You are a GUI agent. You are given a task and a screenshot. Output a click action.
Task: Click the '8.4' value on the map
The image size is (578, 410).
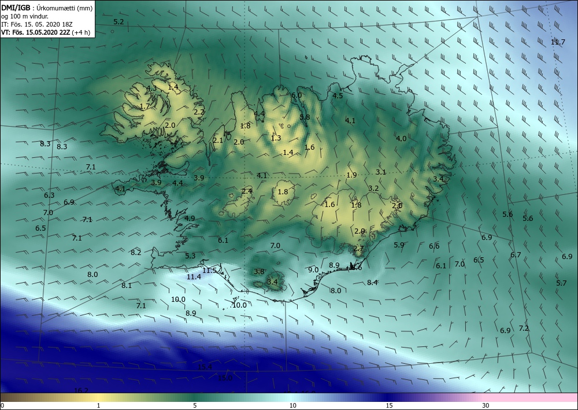click(x=372, y=283)
